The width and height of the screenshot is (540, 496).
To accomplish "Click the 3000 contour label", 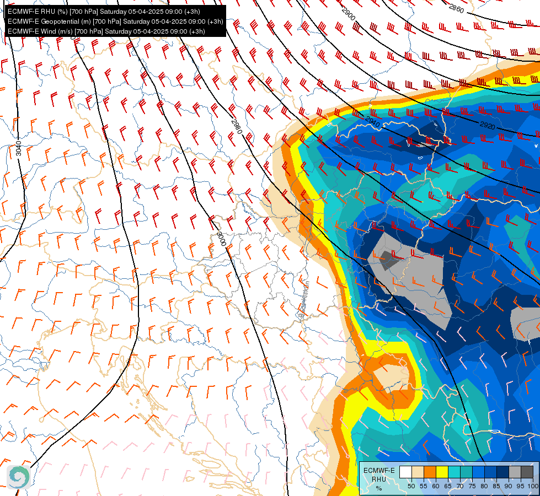I will (x=221, y=239).
